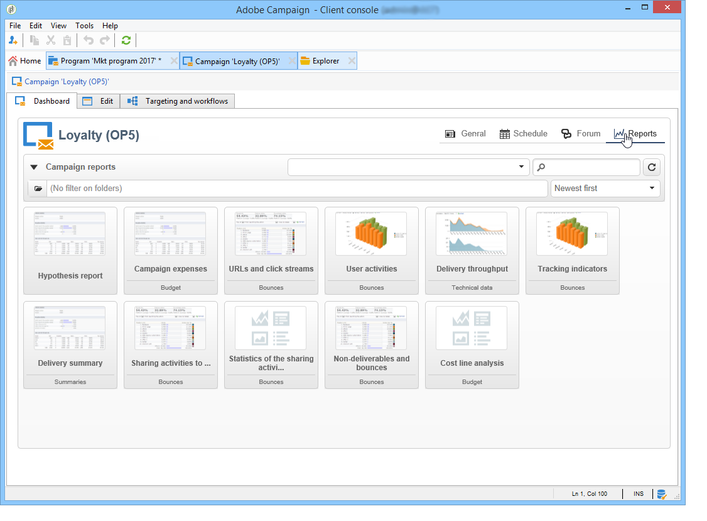The width and height of the screenshot is (707, 521).
Task: Switch to the Edit tab
Action: click(99, 101)
